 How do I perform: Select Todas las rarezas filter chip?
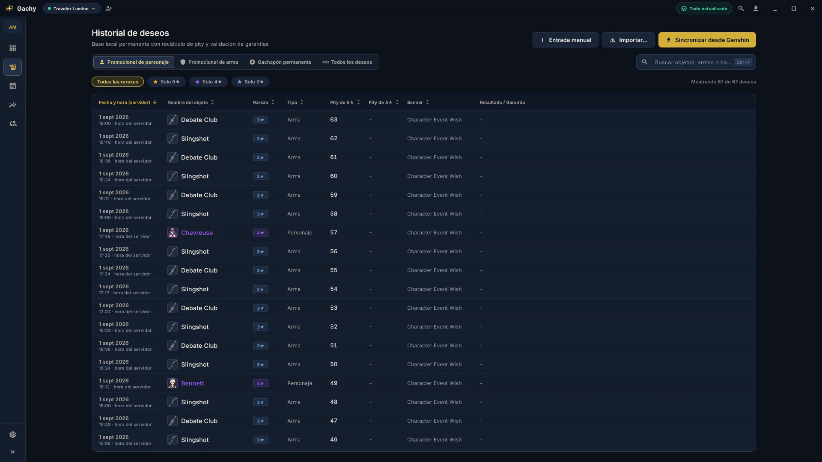[x=118, y=82]
